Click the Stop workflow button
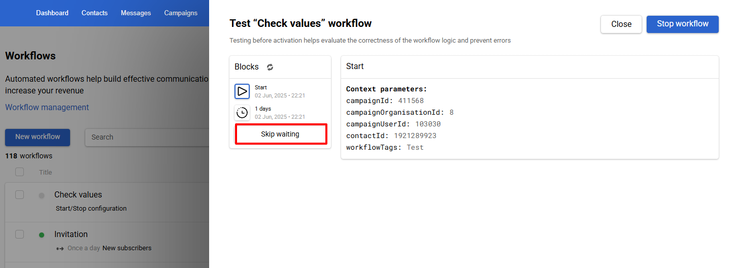 click(682, 24)
